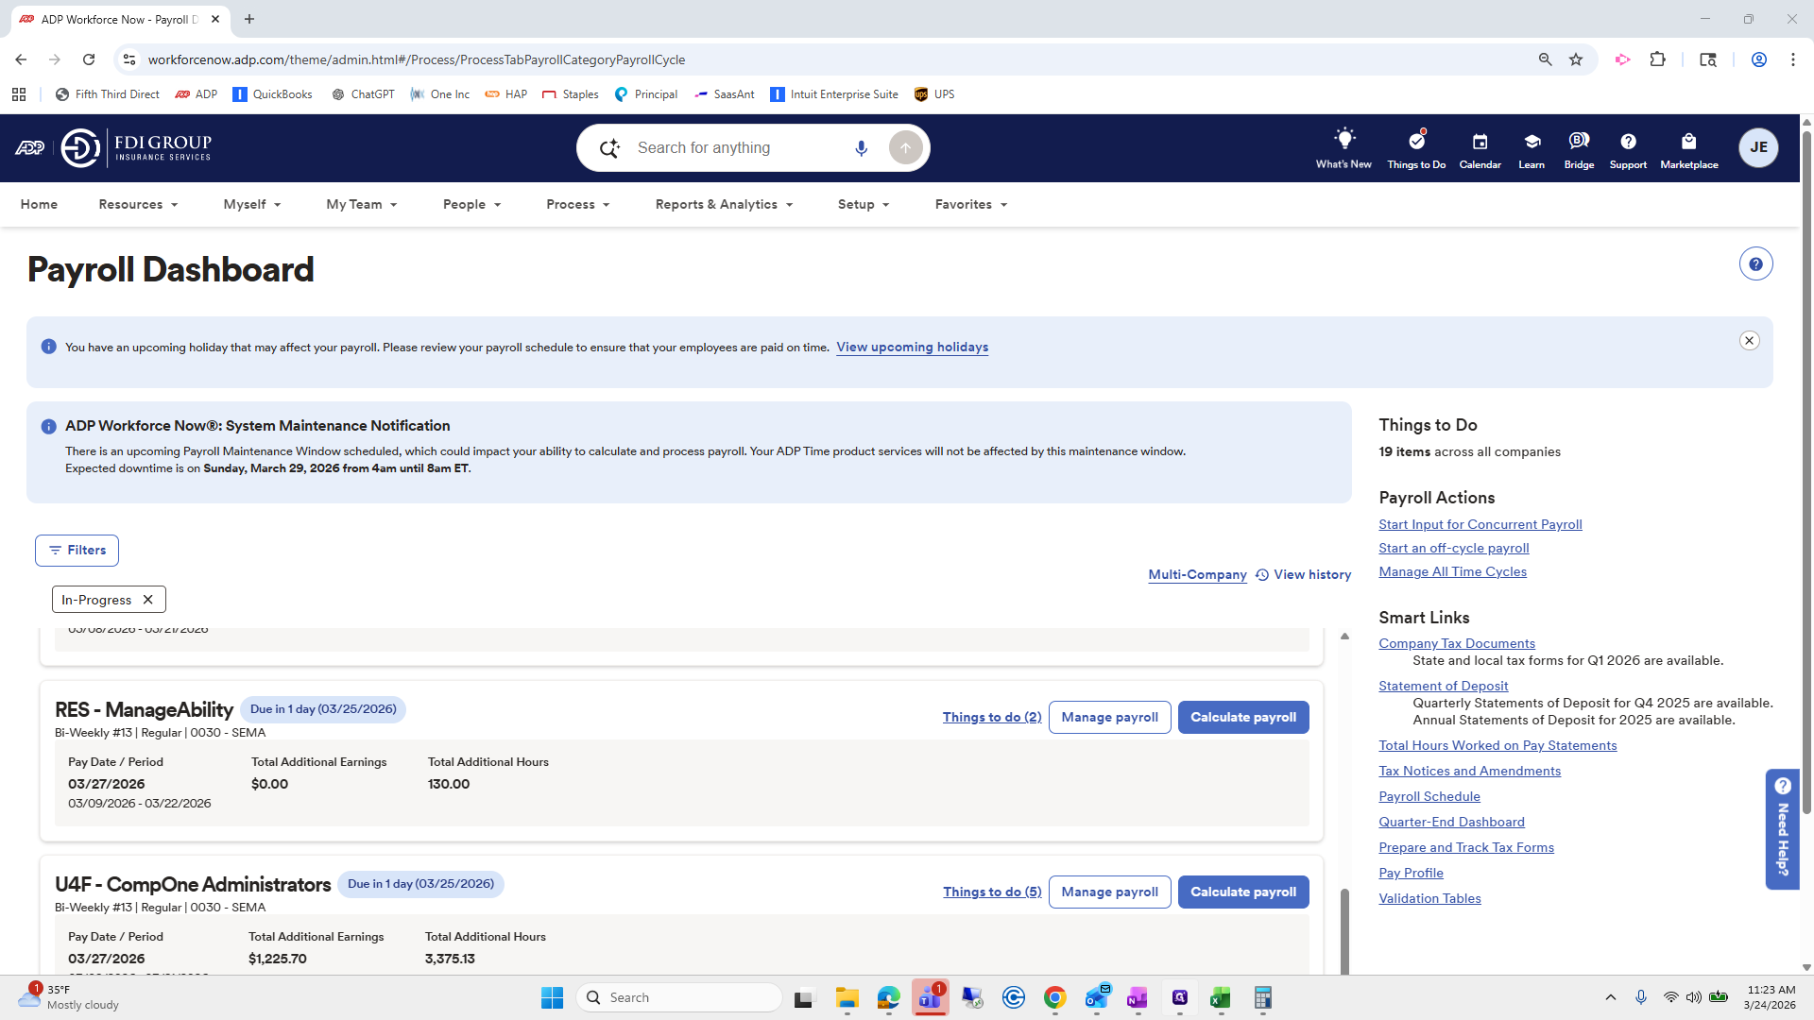The width and height of the screenshot is (1814, 1020).
Task: Open the What's New lightbulb icon
Action: click(x=1343, y=140)
